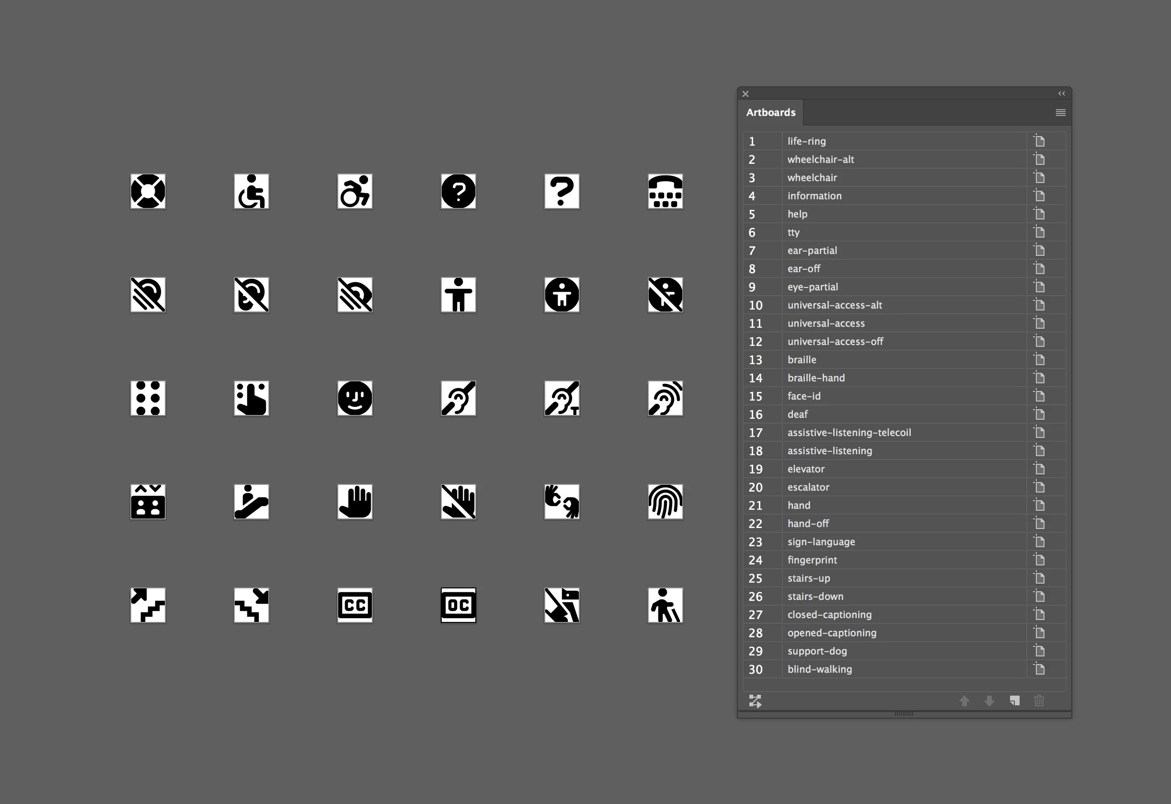
Task: Choose the assistive-listening-telecoil artboard entry
Action: tap(849, 433)
